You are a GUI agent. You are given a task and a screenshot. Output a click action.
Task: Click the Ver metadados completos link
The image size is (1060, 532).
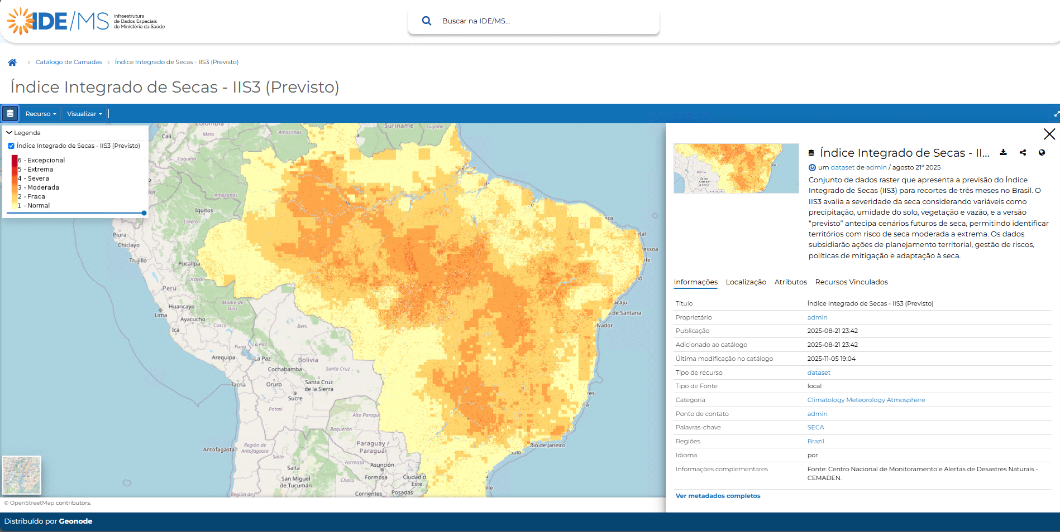[x=718, y=496]
